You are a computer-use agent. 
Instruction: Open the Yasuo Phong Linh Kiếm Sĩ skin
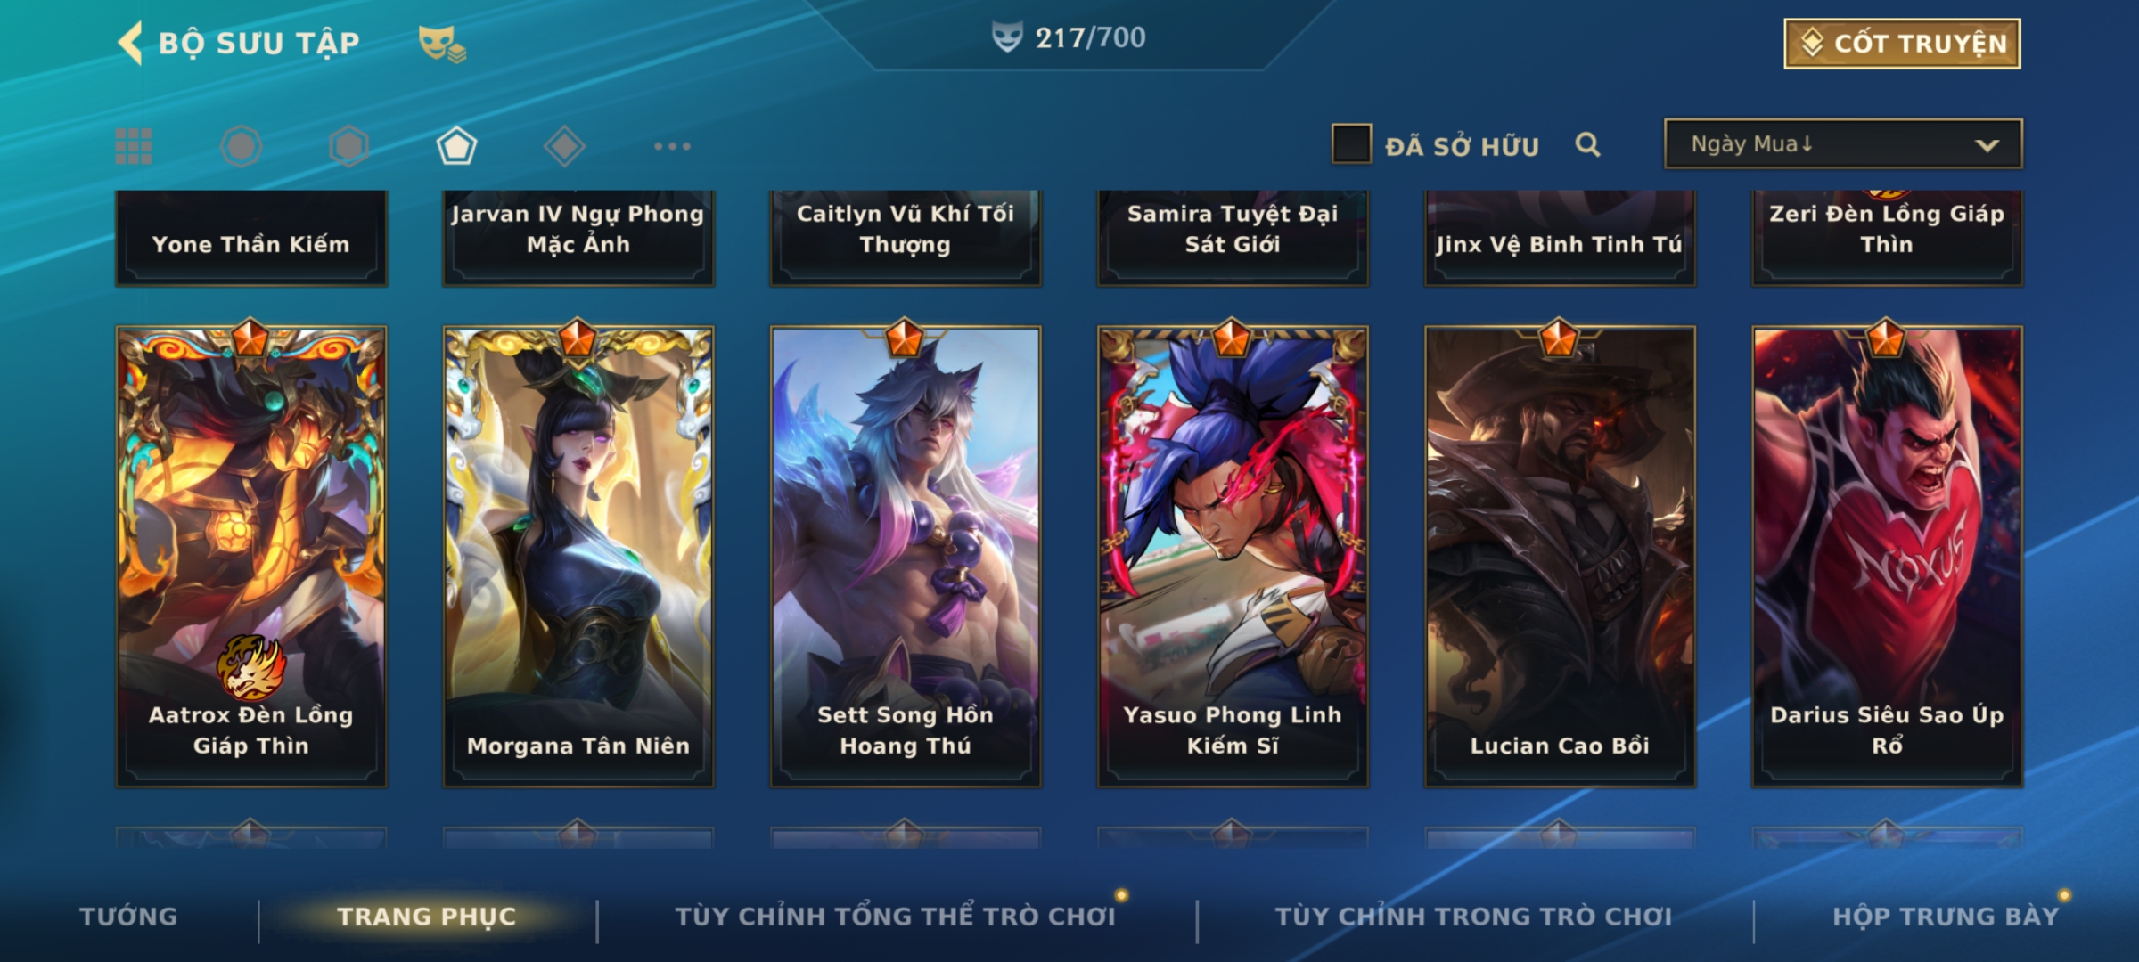(x=1233, y=557)
